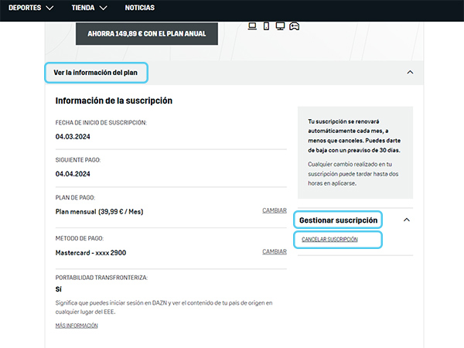Click CAMBIAR next to Plan mensual

[x=275, y=210]
